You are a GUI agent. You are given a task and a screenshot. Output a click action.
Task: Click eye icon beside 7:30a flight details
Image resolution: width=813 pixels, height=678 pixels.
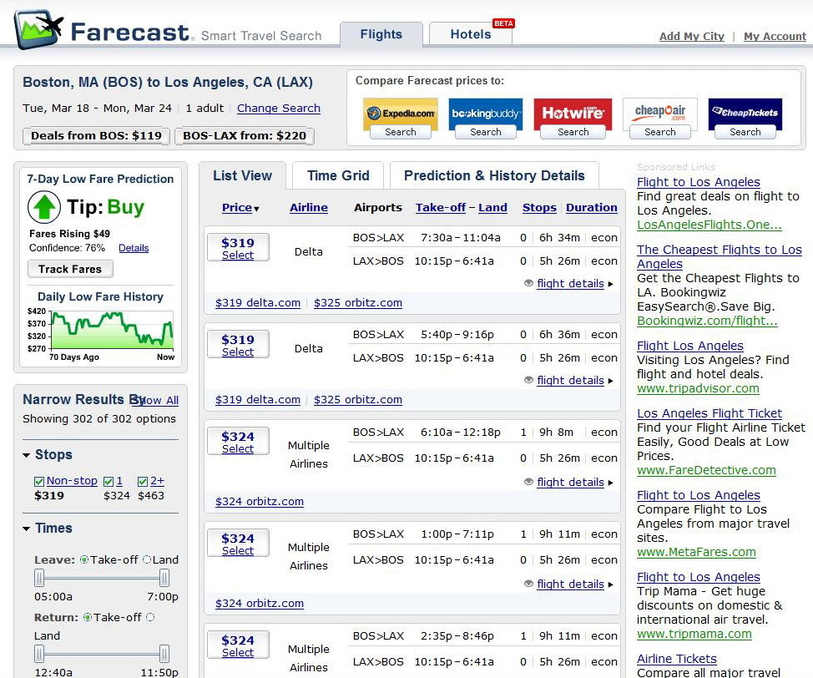pyautogui.click(x=528, y=283)
